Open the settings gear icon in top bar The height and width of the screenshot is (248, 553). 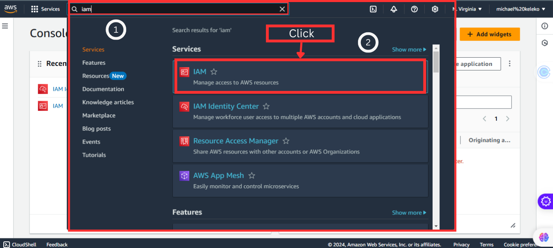point(435,9)
